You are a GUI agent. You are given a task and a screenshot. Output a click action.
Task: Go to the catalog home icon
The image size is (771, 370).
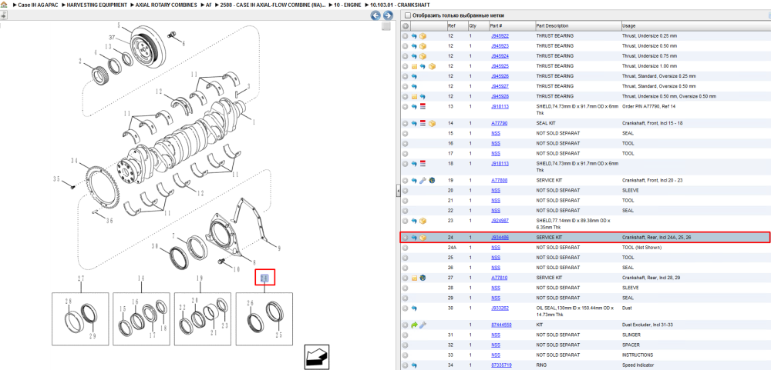3,5
